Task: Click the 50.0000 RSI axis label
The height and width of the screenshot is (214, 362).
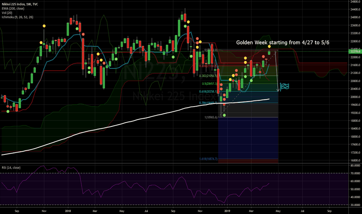Action: coord(355,189)
